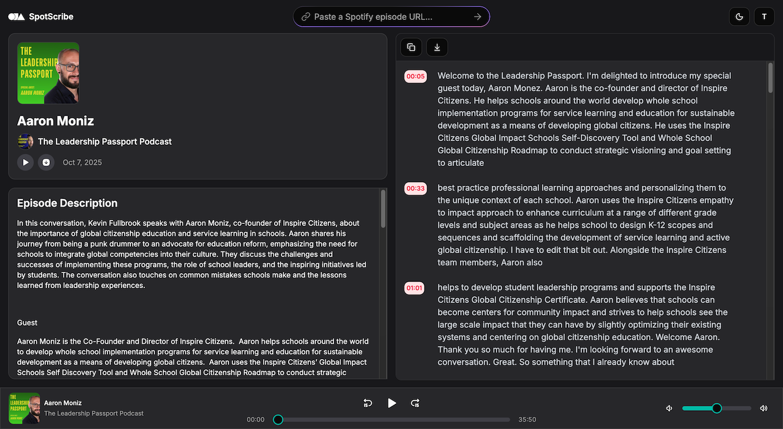This screenshot has width=783, height=429.
Task: Play the episode from the episode card
Action: pyautogui.click(x=26, y=162)
